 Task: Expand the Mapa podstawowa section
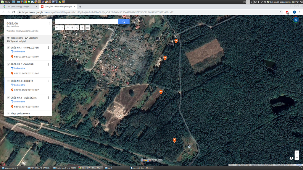tap(8, 113)
